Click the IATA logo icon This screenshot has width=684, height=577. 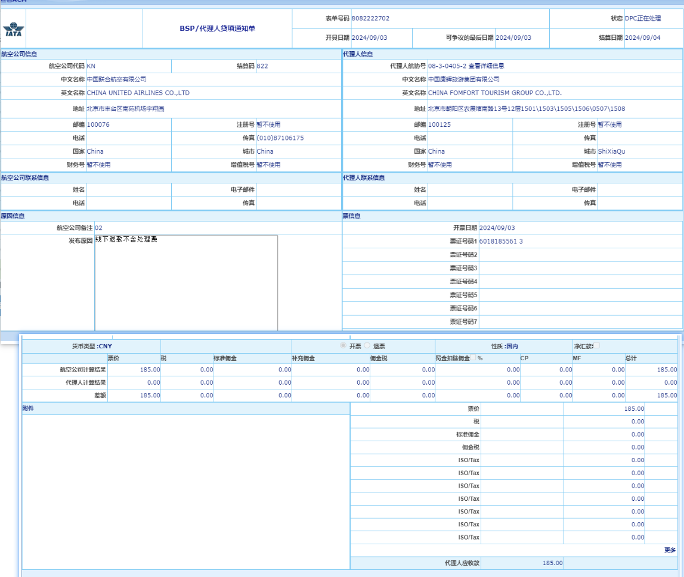click(x=13, y=29)
